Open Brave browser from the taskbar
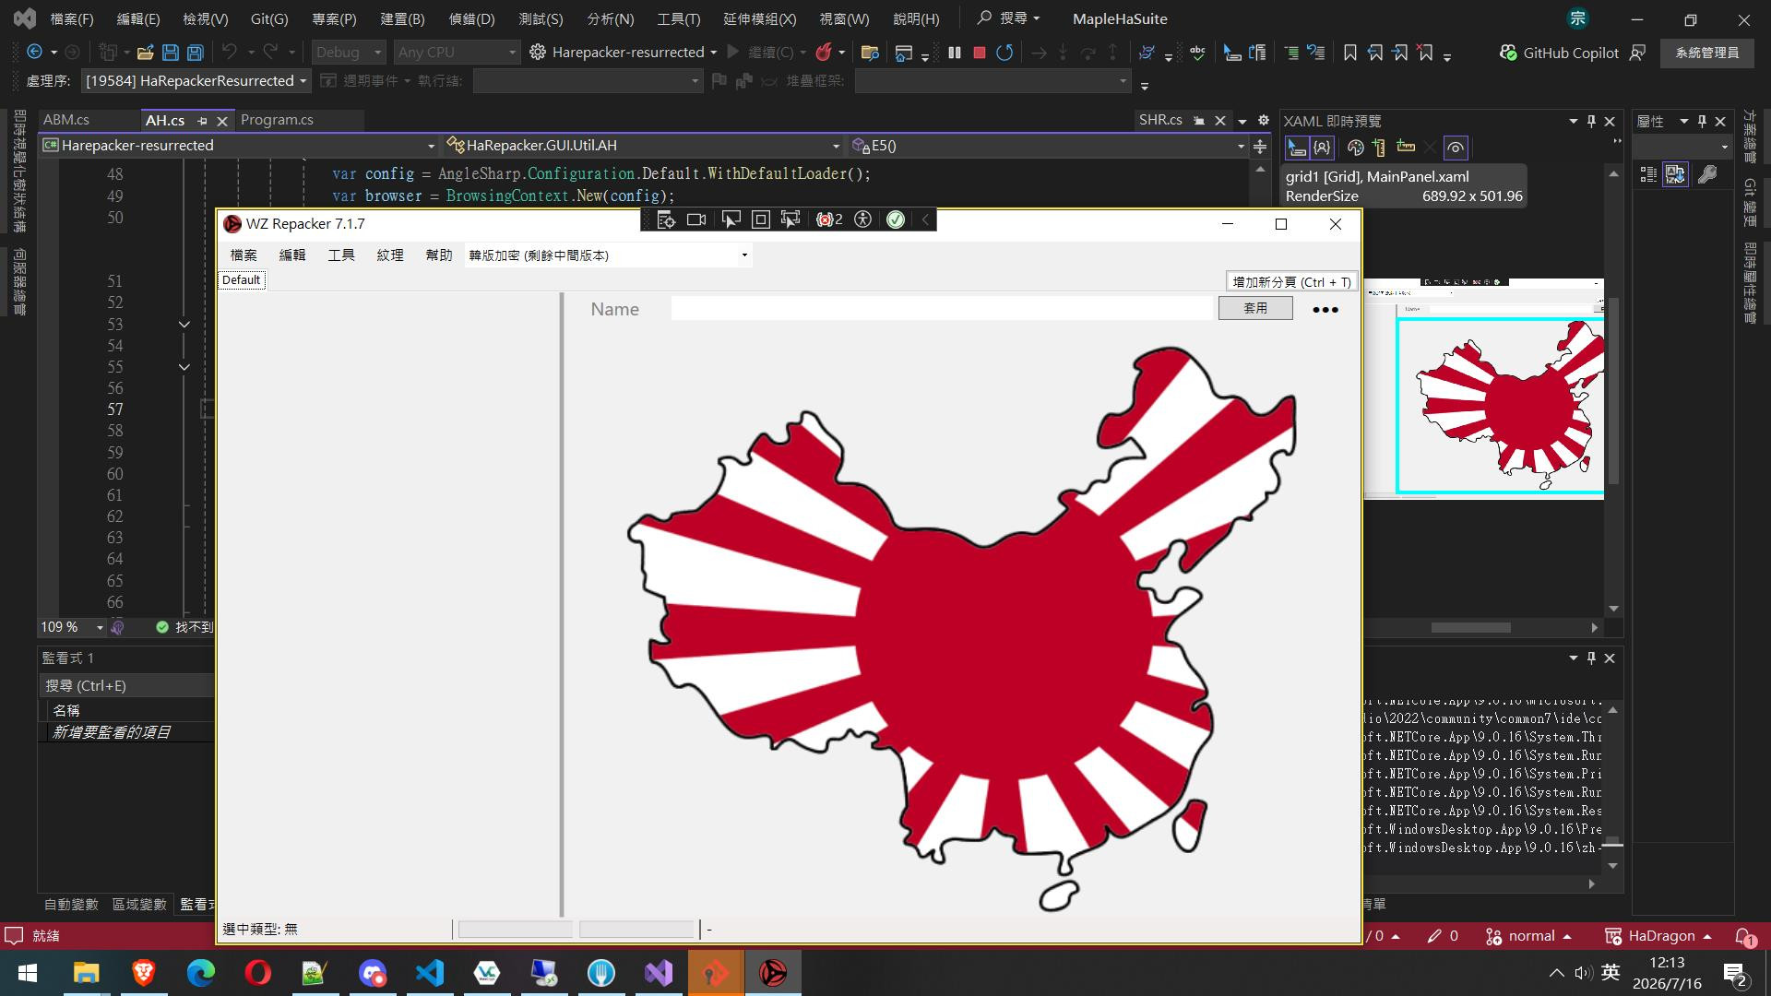1771x996 pixels. tap(143, 973)
